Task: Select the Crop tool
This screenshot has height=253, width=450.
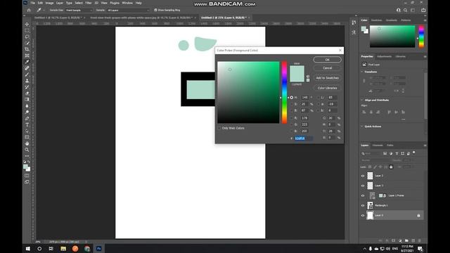Action: pyautogui.click(x=27, y=49)
